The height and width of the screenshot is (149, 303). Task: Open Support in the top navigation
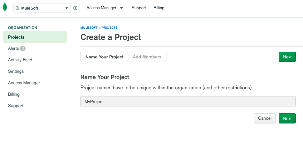[138, 8]
